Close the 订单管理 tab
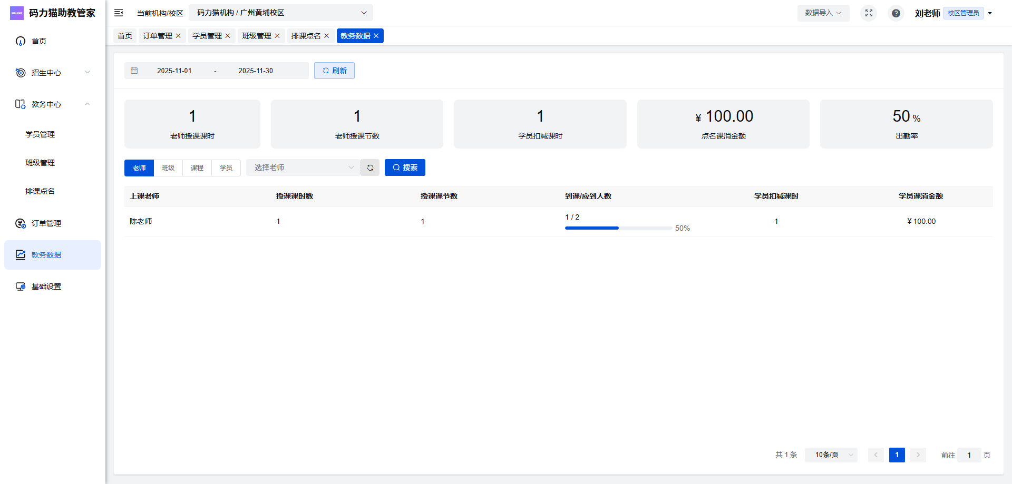 [178, 36]
